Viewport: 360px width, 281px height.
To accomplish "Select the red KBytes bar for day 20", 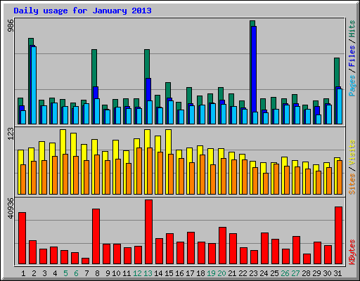I will (x=222, y=245).
